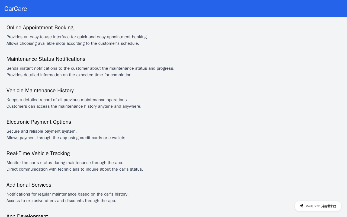Click text about direct communication with technicians
Screen dimensions: 347x217
[x=75, y=169]
